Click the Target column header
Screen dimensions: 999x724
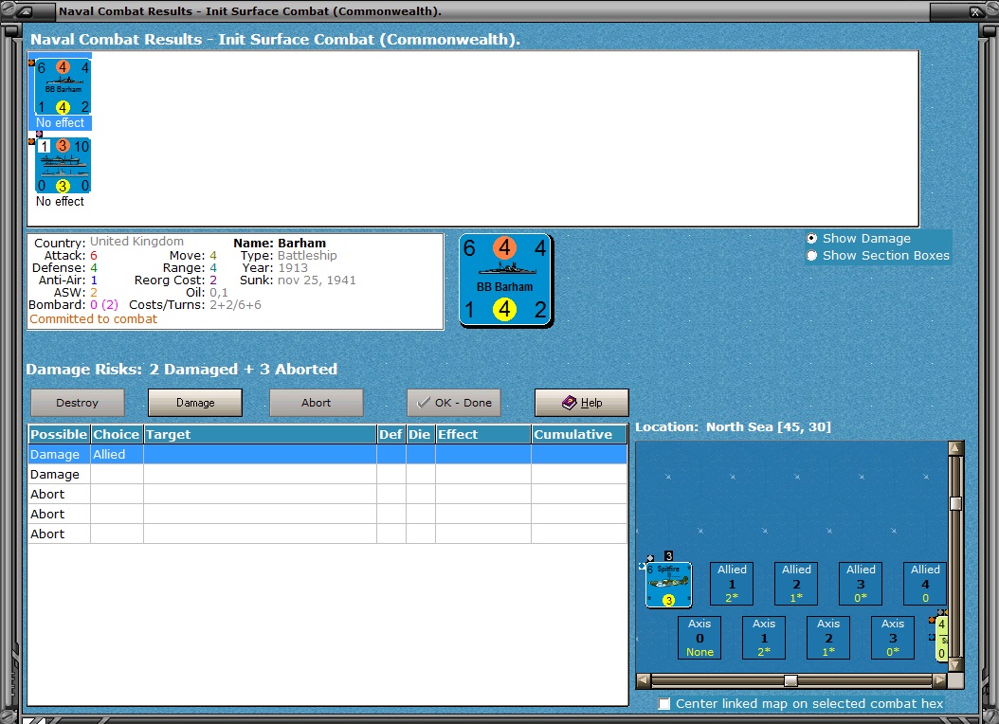260,434
